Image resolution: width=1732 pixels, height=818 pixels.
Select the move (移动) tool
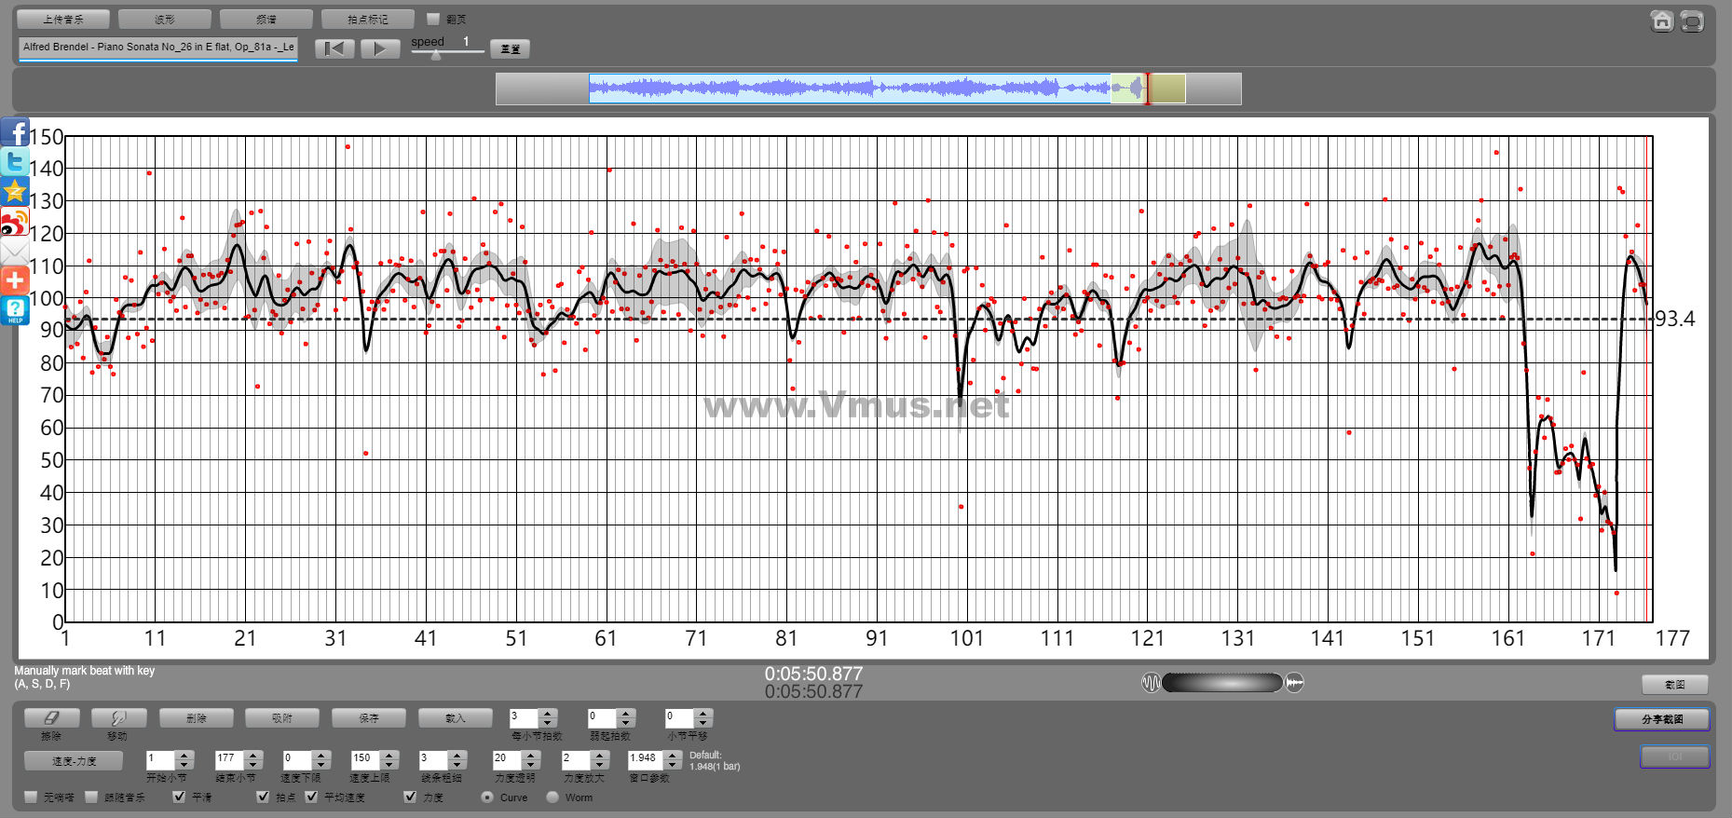(118, 718)
